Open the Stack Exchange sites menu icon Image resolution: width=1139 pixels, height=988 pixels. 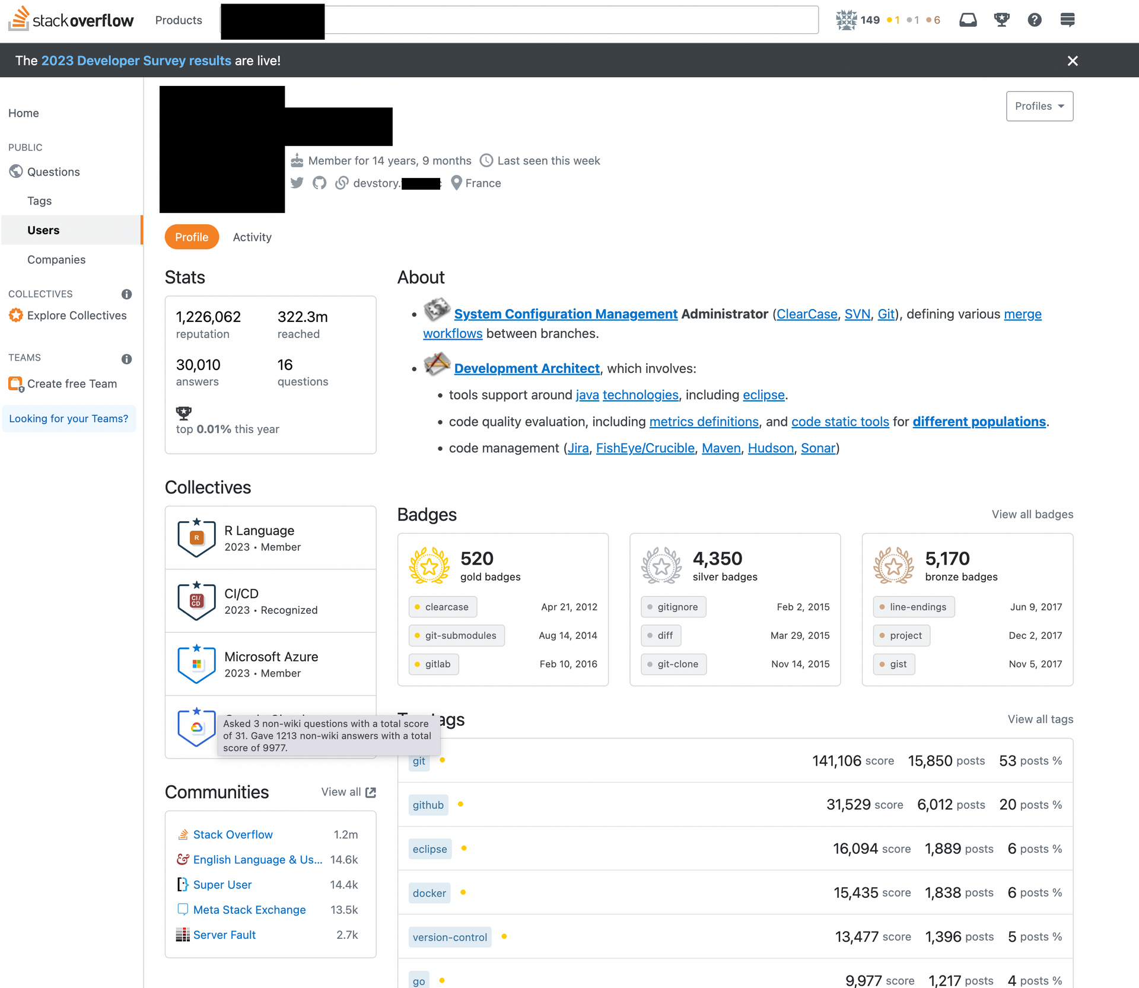[1067, 20]
